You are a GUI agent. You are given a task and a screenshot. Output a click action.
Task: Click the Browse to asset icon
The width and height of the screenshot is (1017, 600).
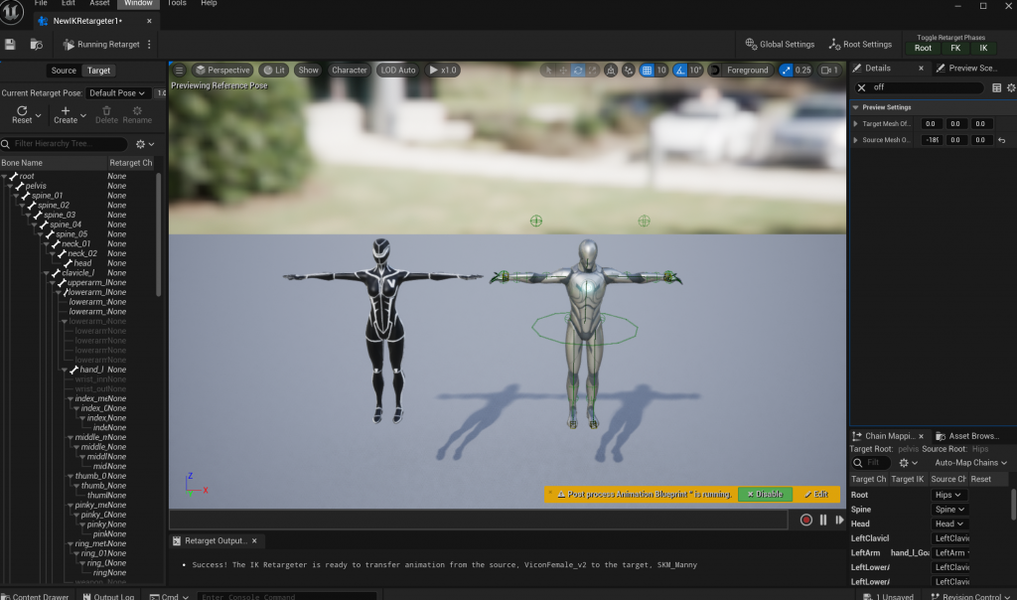[x=37, y=44]
